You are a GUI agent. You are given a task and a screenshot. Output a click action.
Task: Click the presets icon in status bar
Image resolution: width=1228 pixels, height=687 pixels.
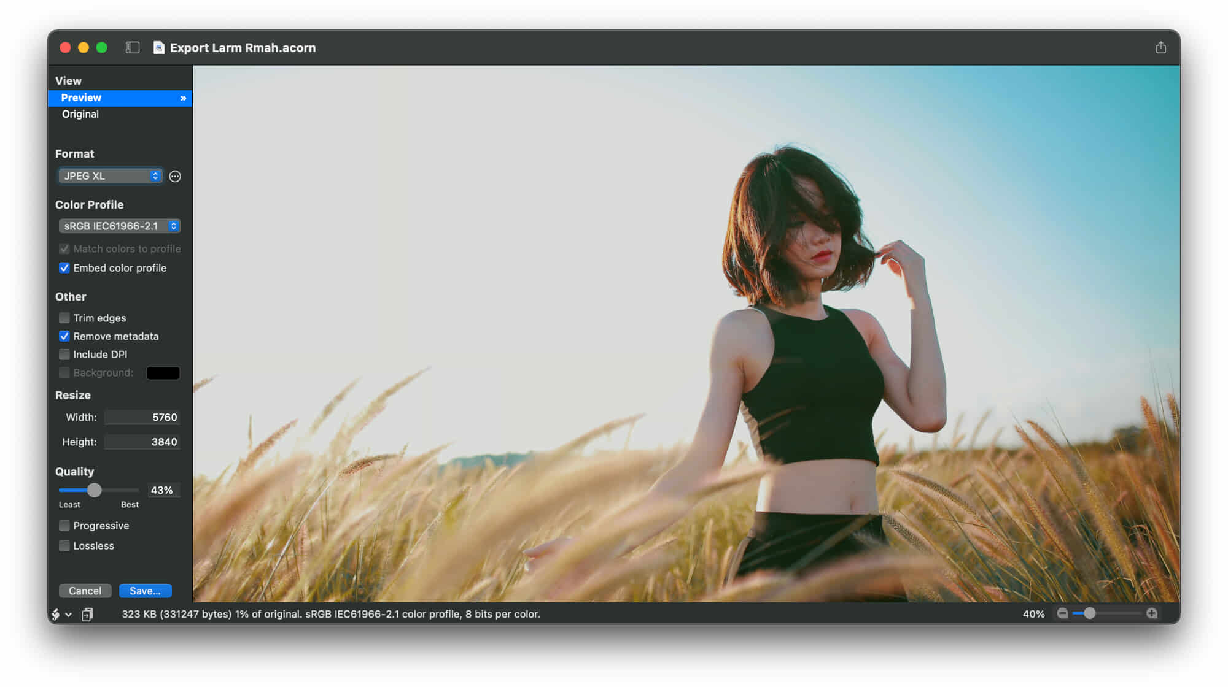(56, 614)
